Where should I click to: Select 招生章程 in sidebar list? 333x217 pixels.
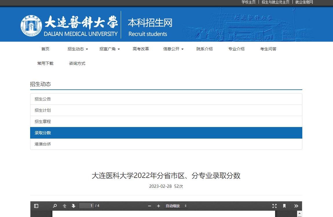click(x=166, y=122)
